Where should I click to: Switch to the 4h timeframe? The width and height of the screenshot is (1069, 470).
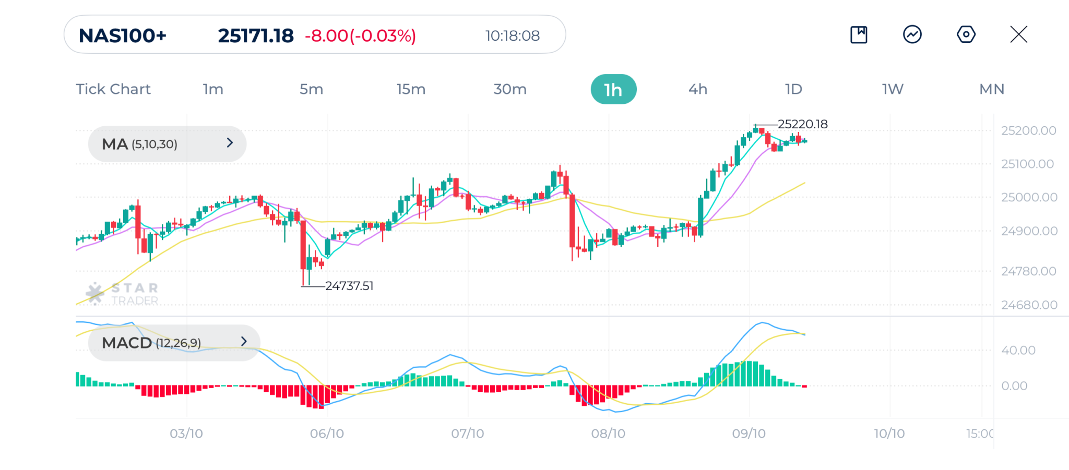click(x=698, y=89)
